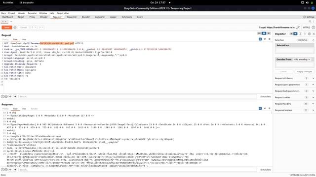This screenshot has width=316, height=177.
Task: Open send options gear next to Send
Action: (x=15, y=28)
